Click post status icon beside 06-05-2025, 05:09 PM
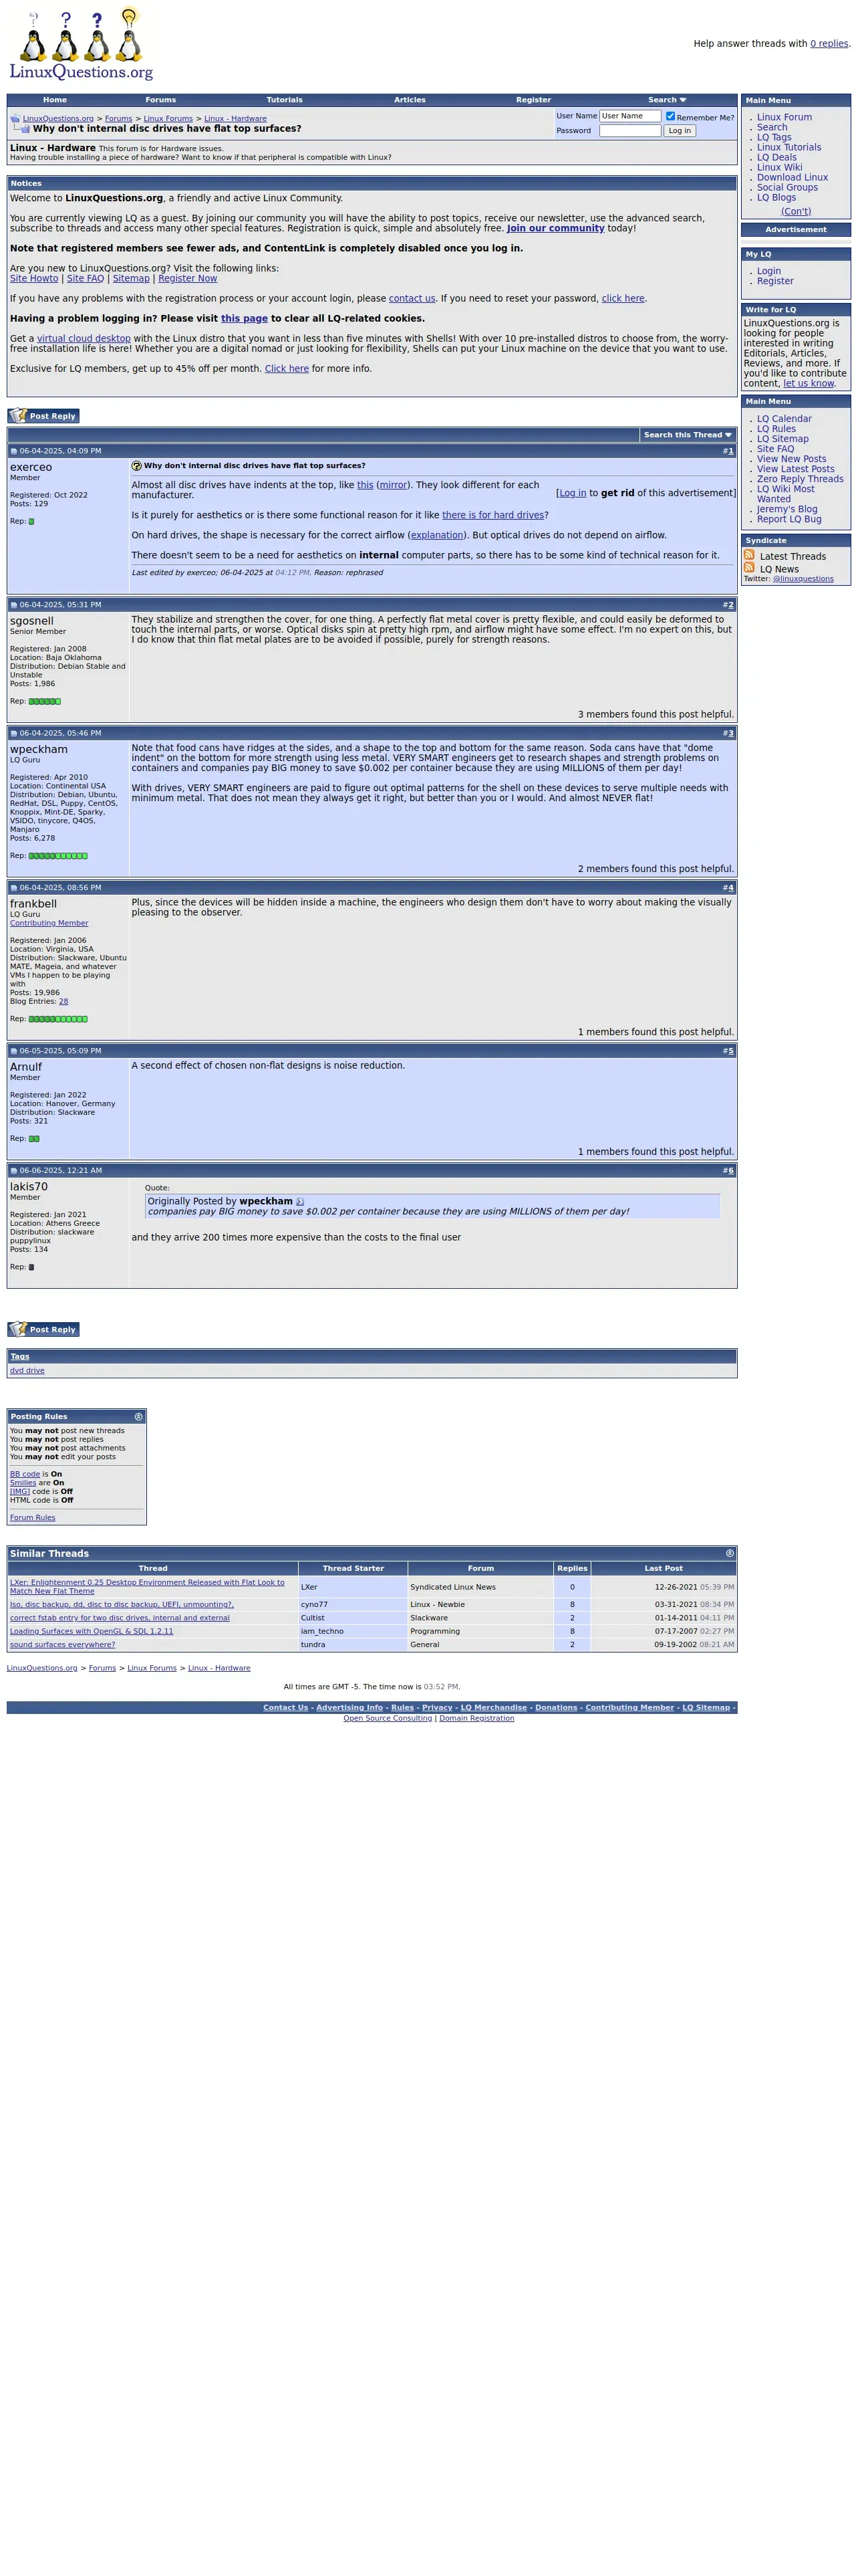This screenshot has height=2576, width=858. tap(14, 1051)
